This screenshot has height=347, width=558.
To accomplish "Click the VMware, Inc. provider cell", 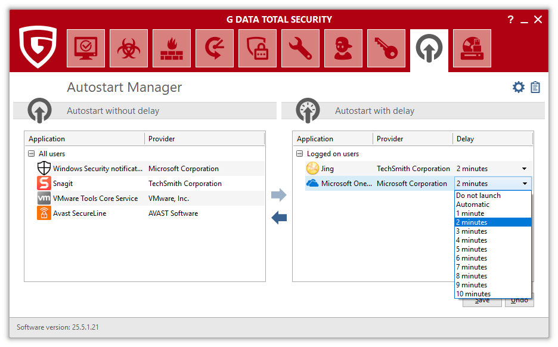I will click(x=169, y=199).
